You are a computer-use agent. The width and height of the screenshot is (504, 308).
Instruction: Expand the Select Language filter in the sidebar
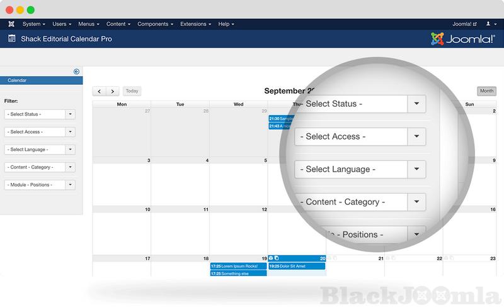[40, 150]
